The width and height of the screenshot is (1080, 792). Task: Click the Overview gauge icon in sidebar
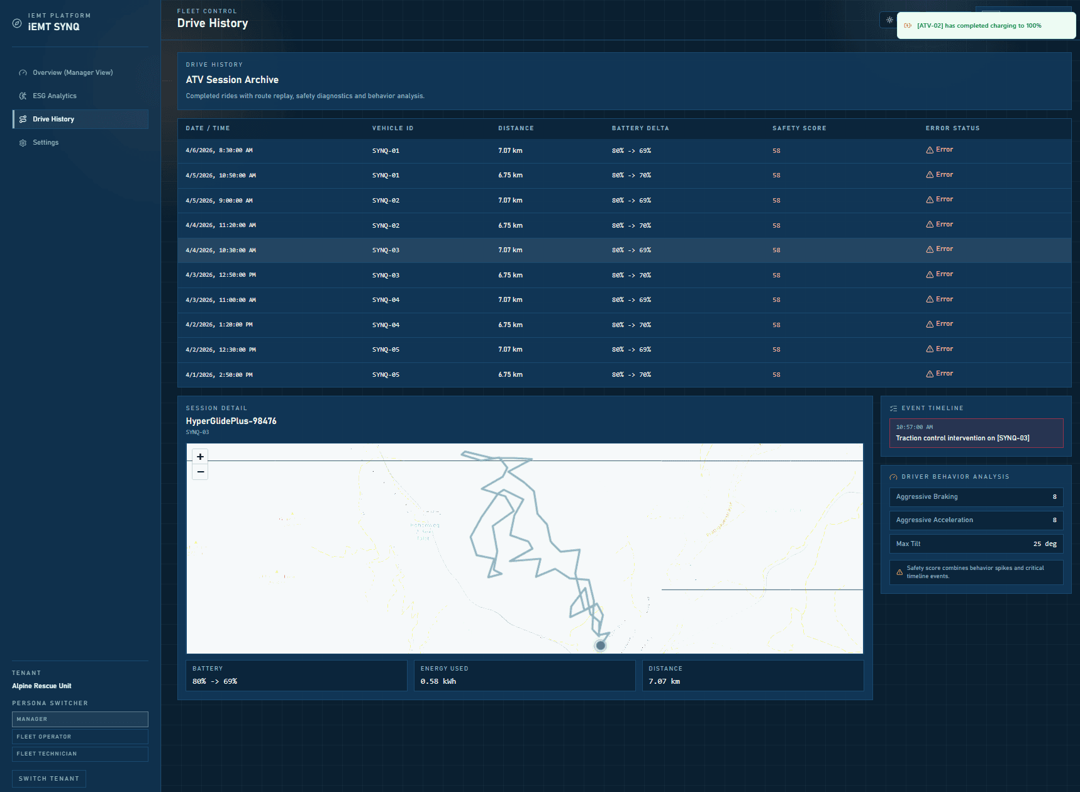(23, 73)
